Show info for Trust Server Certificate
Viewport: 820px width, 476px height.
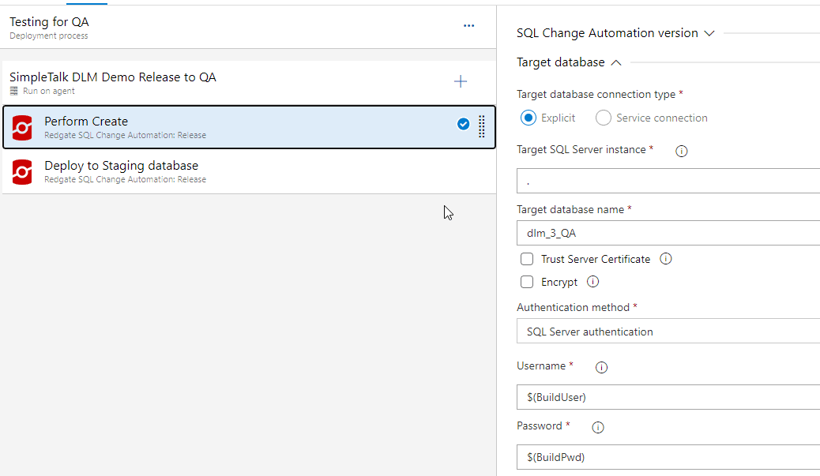(665, 259)
